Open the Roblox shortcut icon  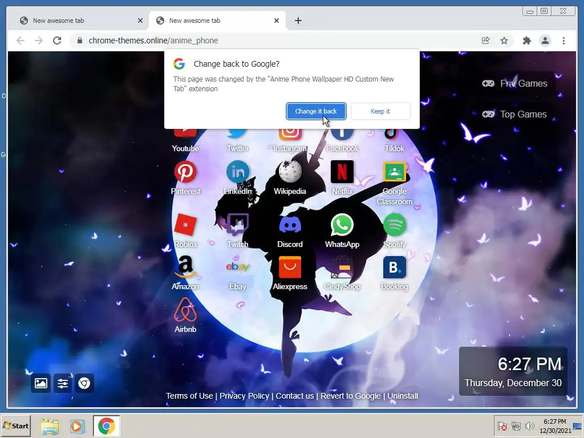[x=185, y=225]
